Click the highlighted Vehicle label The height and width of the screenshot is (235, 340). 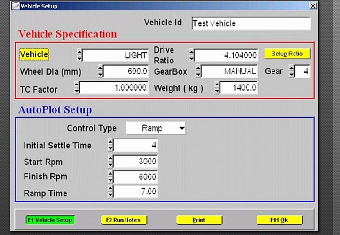coord(34,54)
